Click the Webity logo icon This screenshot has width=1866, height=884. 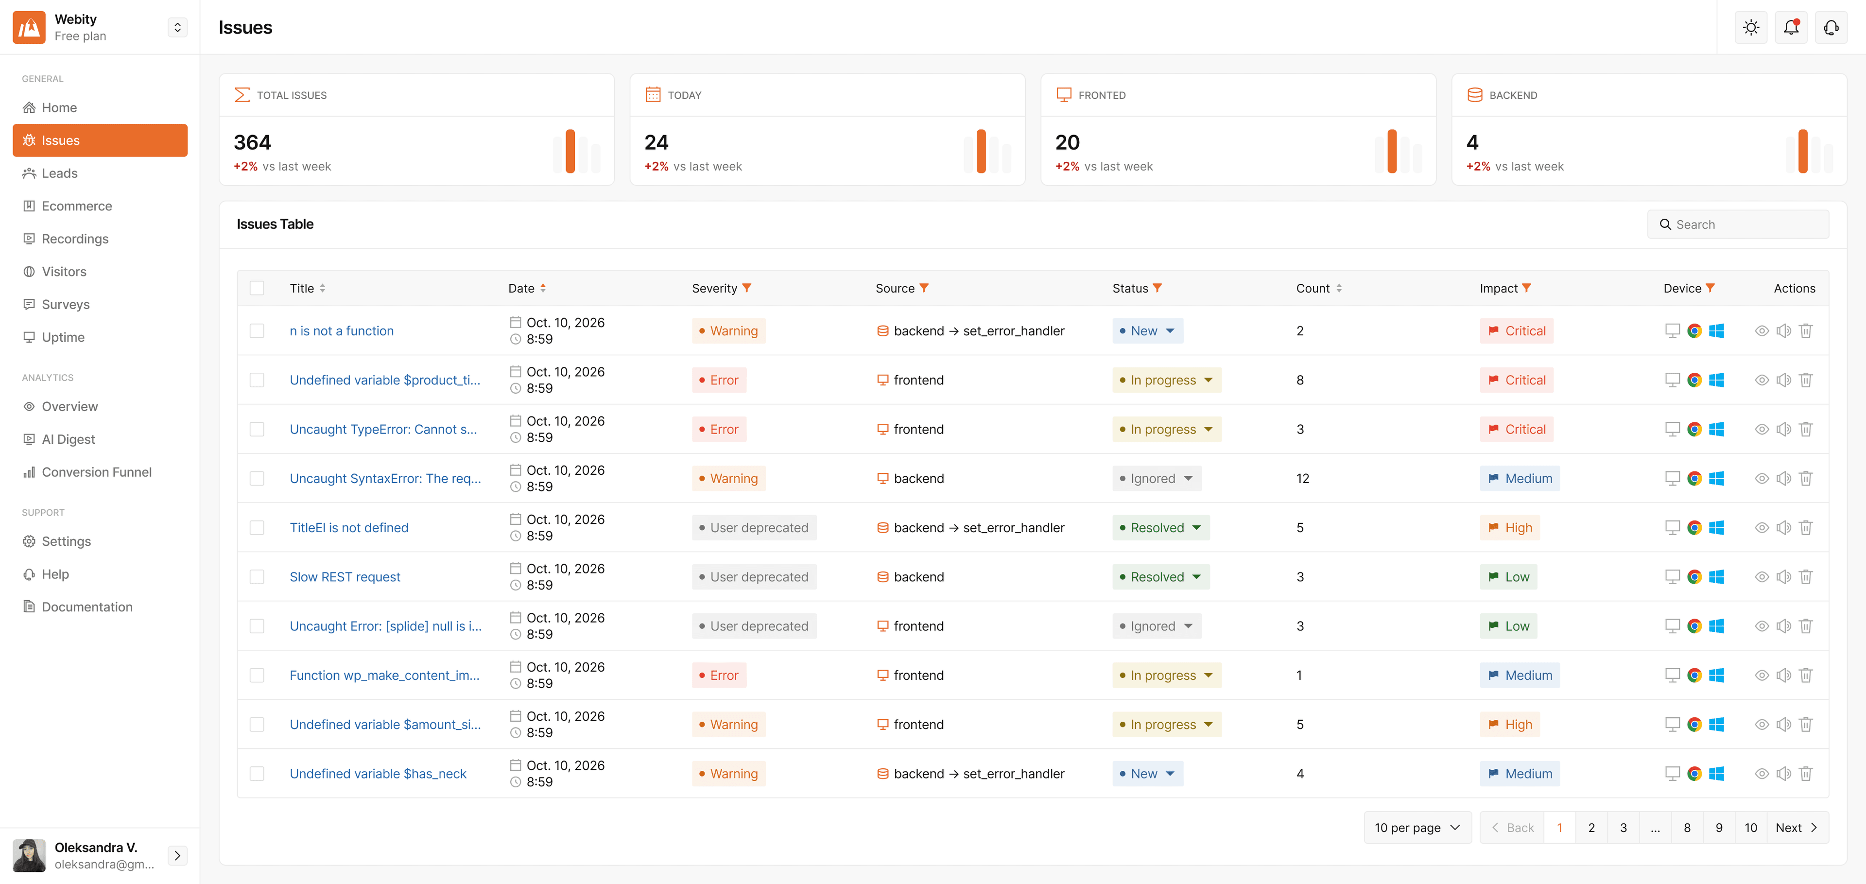coord(29,28)
